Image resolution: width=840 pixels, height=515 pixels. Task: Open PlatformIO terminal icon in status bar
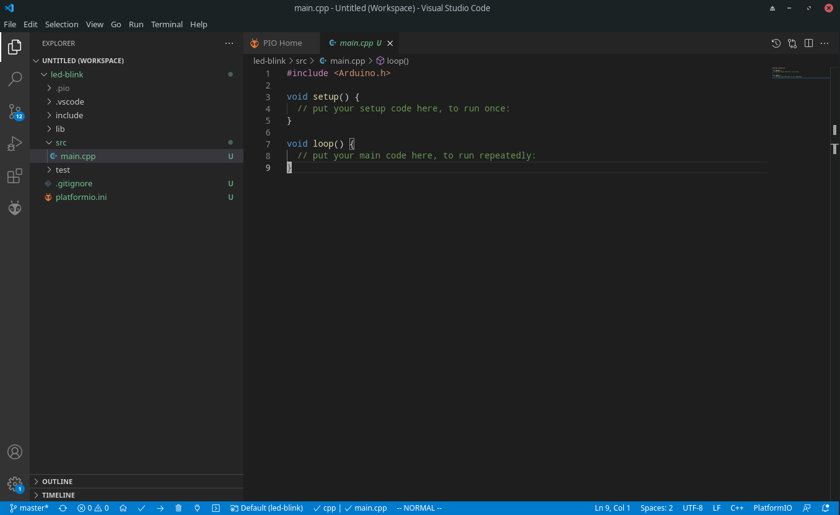(216, 508)
